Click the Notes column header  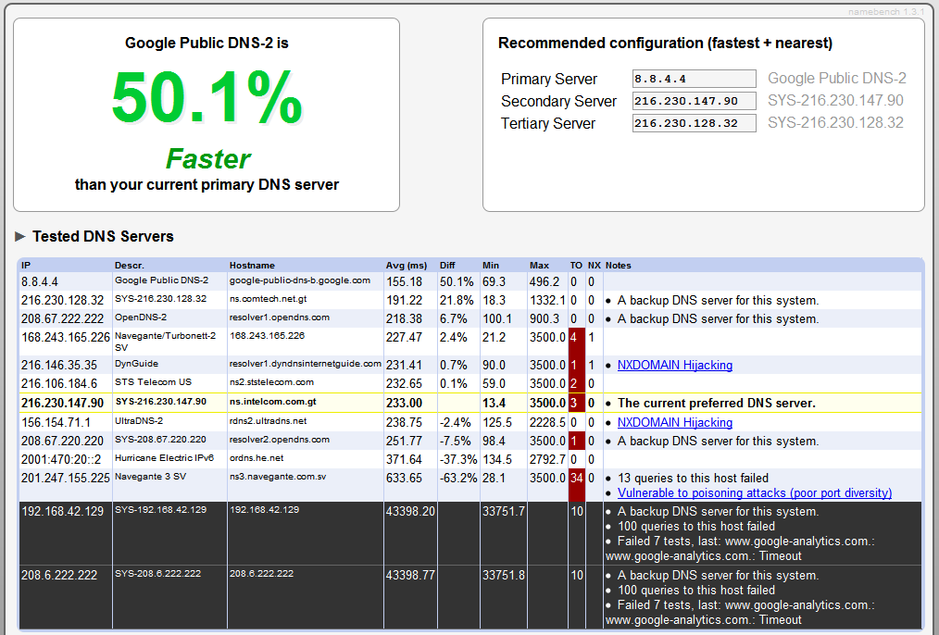point(618,265)
